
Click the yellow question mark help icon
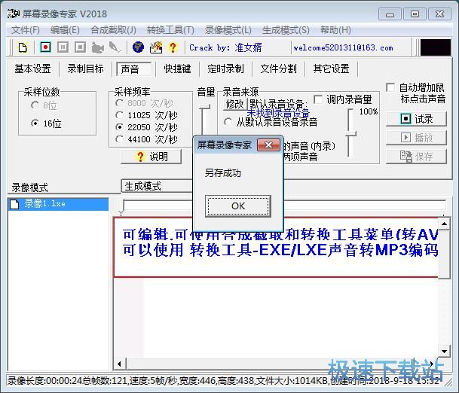click(173, 47)
